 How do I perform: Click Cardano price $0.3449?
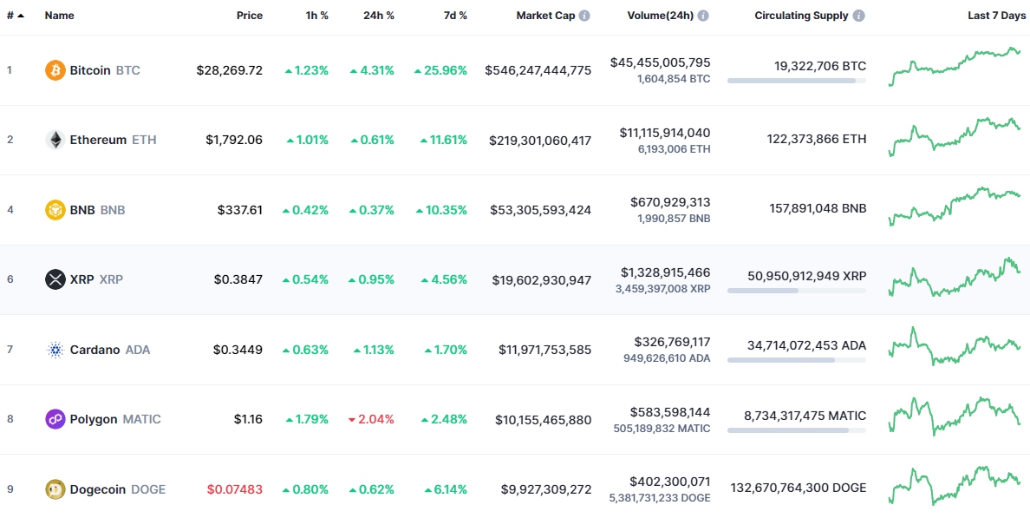[238, 350]
